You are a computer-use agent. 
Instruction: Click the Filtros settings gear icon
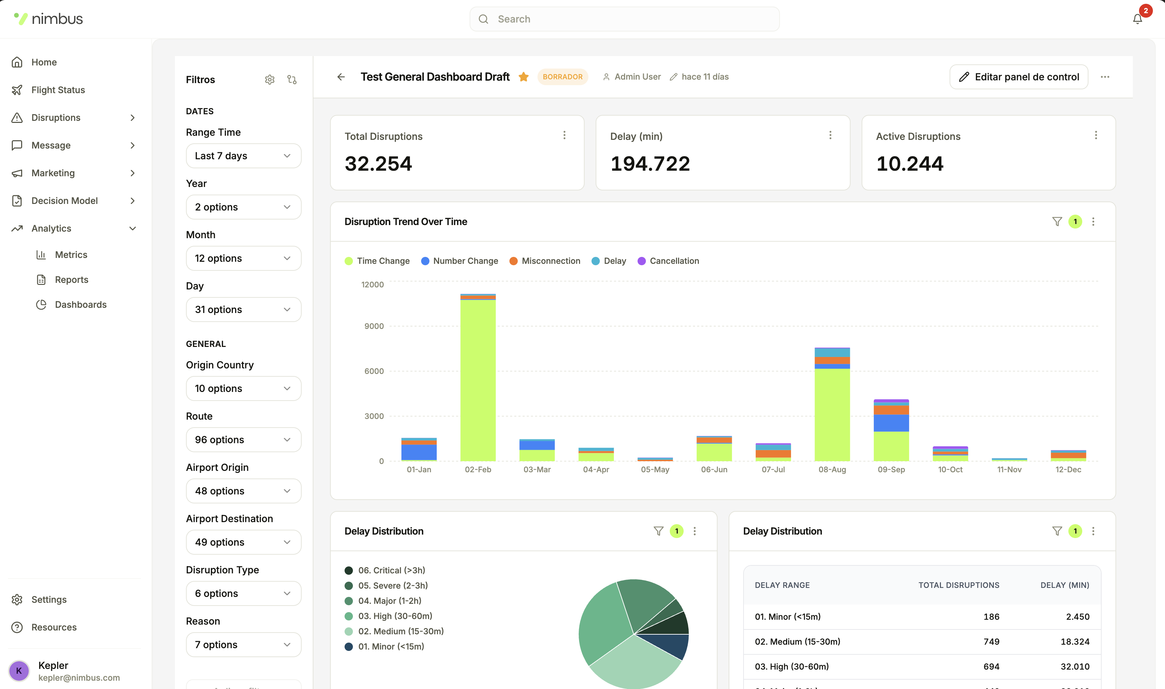[x=270, y=79]
